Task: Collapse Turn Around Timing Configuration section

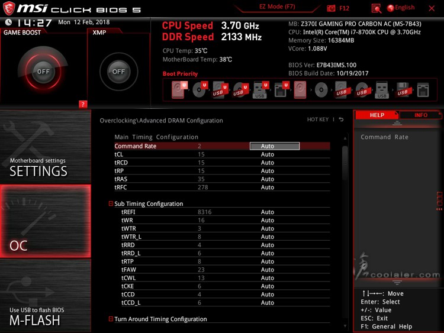Action: 111,319
